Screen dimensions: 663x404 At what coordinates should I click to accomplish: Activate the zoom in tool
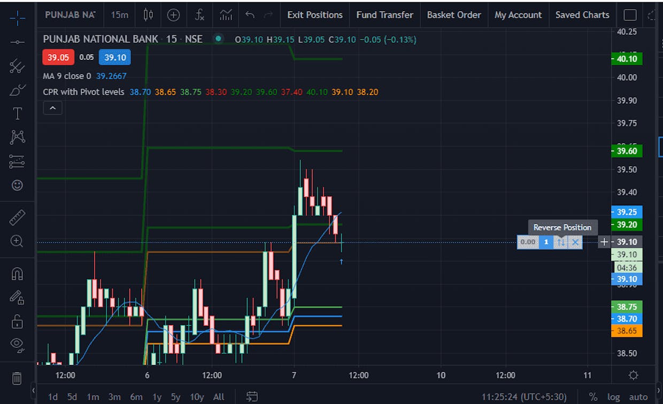[x=17, y=241]
